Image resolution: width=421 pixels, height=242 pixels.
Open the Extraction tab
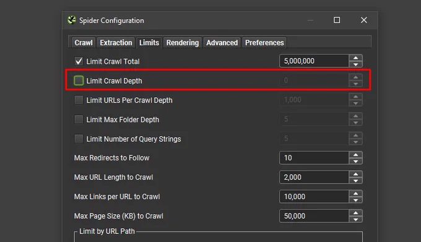click(116, 43)
